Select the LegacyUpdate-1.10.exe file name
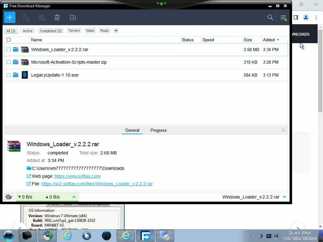This screenshot has width=323, height=242. pos(55,75)
